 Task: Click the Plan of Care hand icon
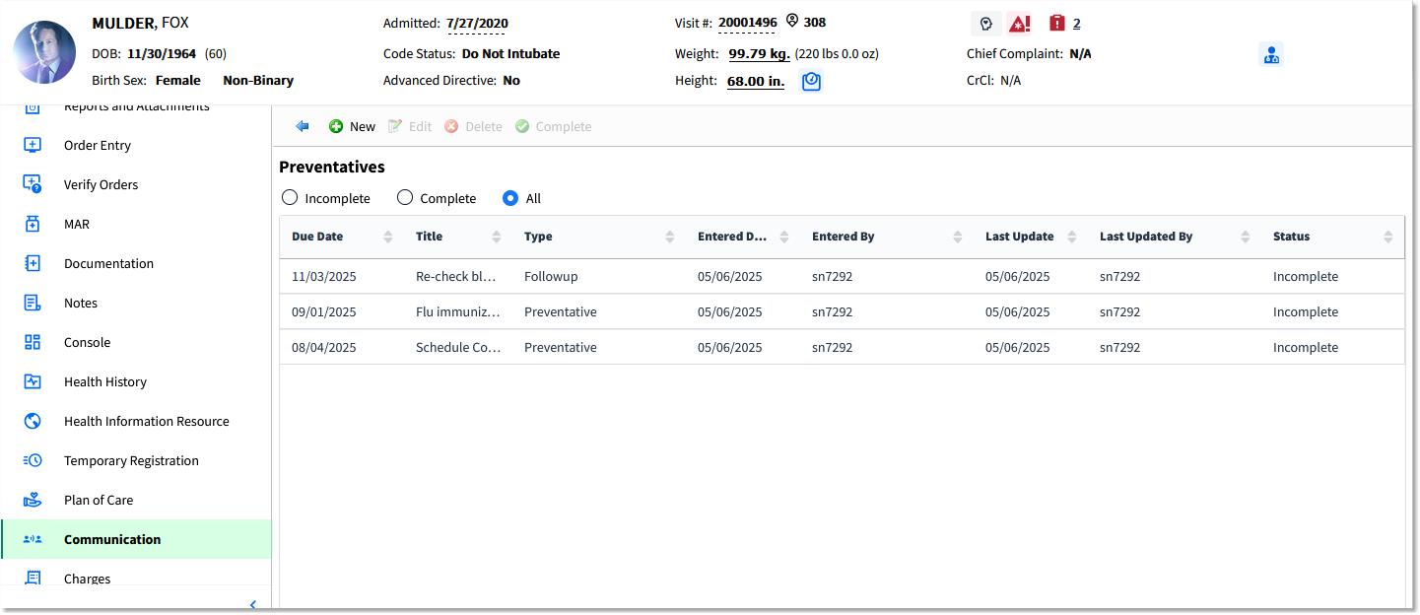click(33, 500)
